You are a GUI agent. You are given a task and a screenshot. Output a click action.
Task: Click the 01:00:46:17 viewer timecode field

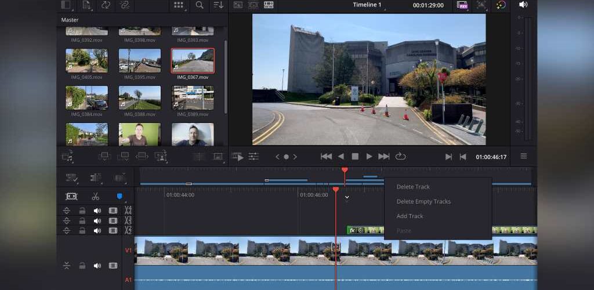click(x=491, y=157)
